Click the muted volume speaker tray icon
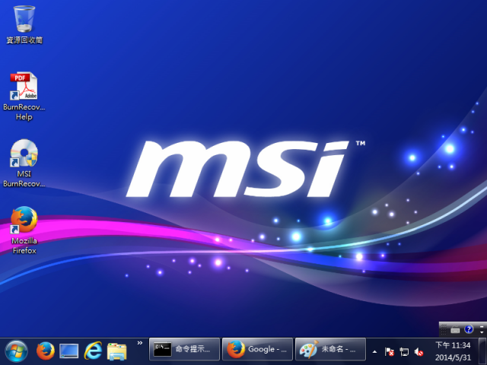 pyautogui.click(x=419, y=352)
